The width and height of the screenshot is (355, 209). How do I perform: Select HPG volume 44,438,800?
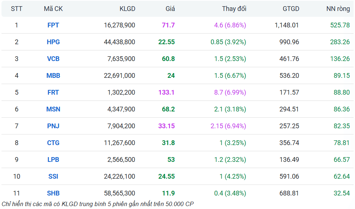(x=119, y=42)
